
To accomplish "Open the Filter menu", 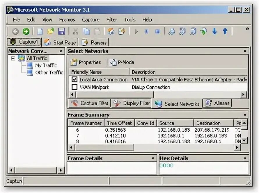I will (112, 20).
